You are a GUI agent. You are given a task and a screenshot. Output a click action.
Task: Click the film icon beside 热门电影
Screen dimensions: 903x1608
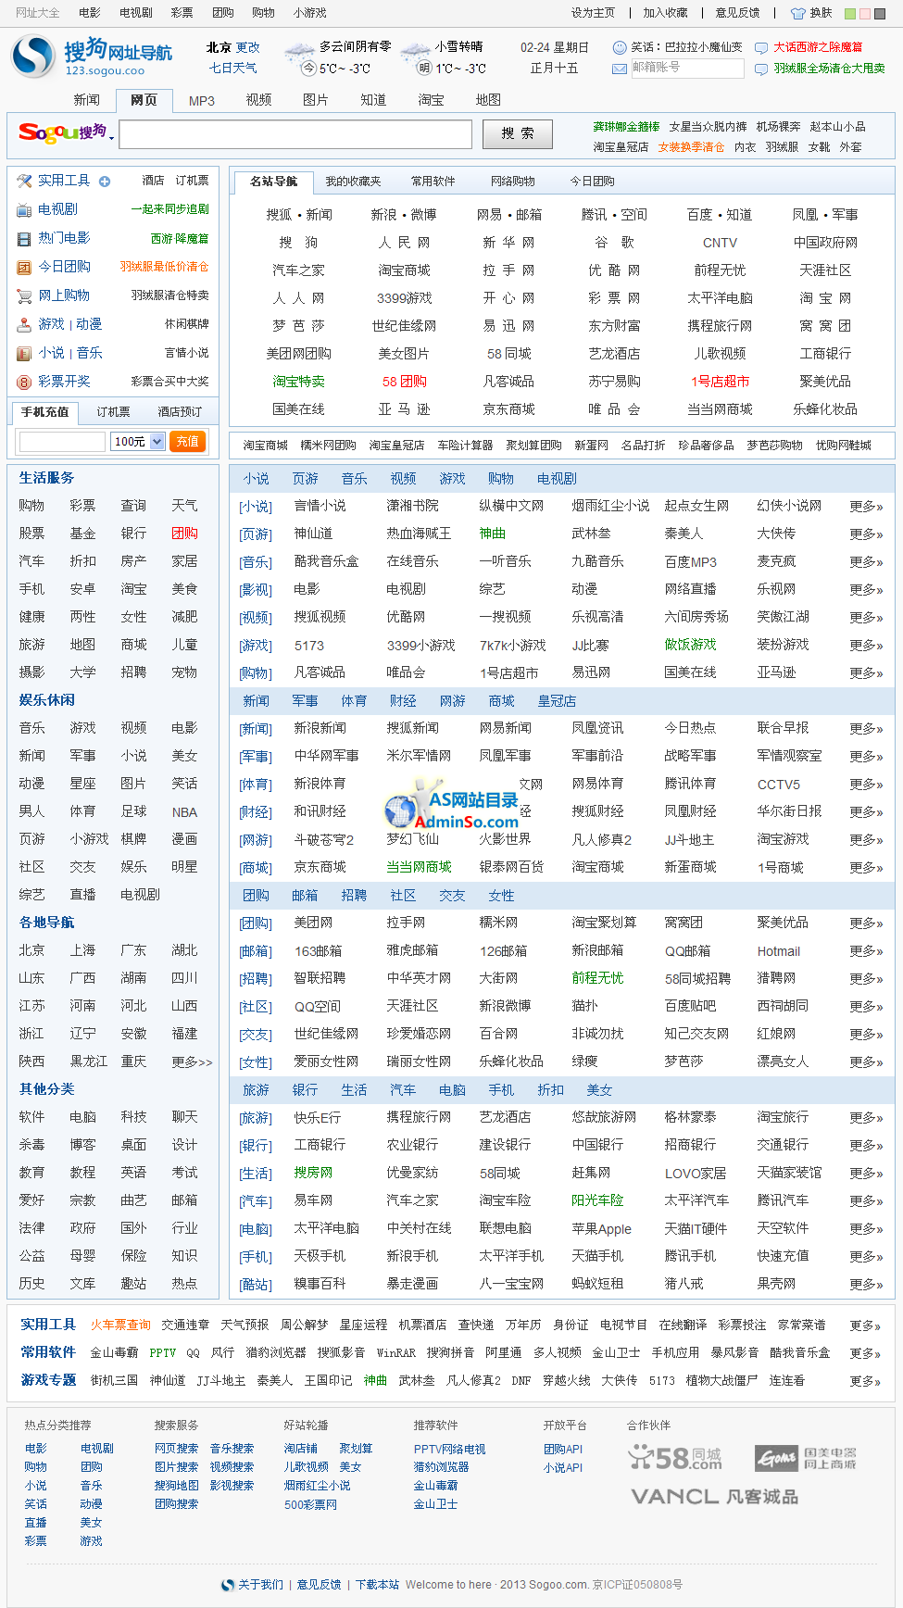coord(24,239)
